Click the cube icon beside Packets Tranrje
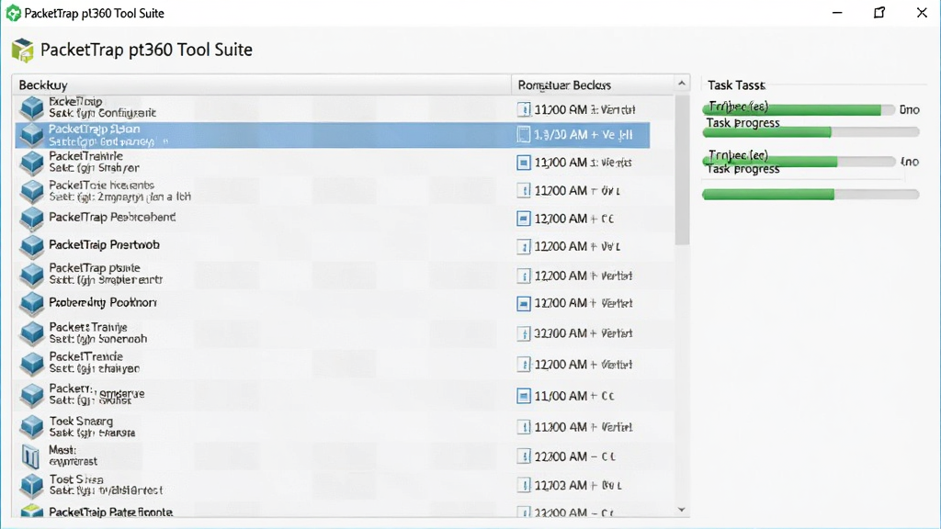The height and width of the screenshot is (529, 941). click(32, 333)
